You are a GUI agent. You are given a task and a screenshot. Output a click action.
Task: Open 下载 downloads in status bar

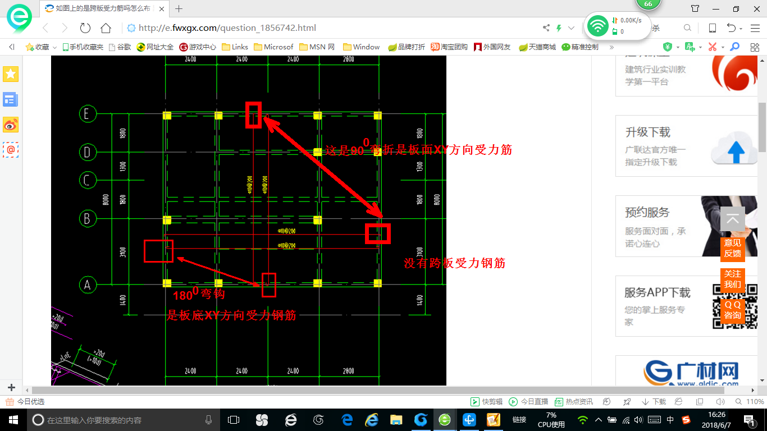tap(654, 402)
